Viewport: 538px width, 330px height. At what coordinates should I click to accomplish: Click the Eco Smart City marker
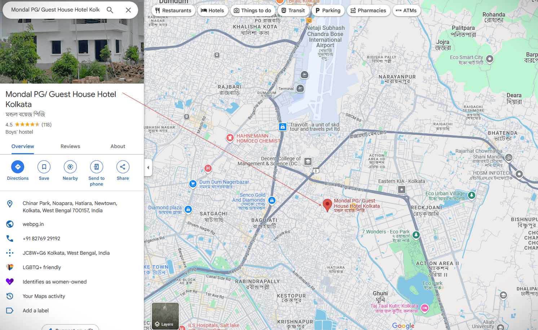click(x=489, y=59)
